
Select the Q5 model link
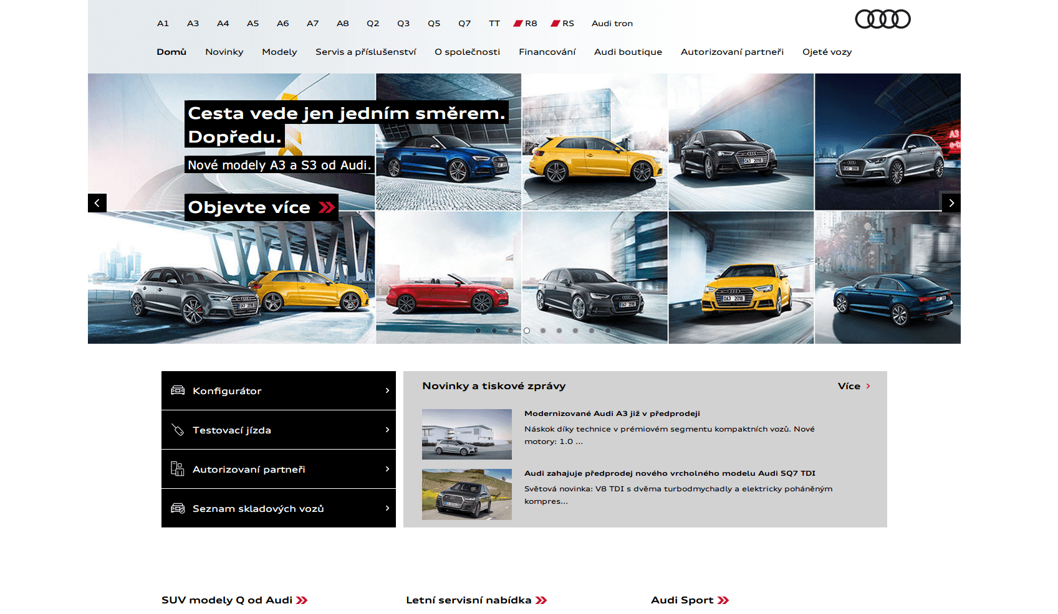[434, 24]
